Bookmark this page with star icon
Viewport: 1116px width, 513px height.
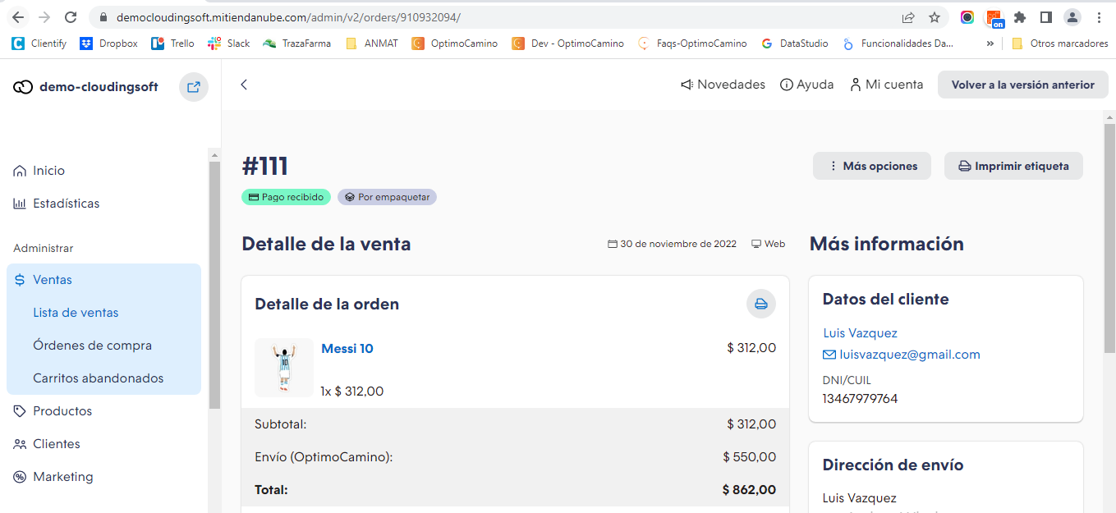[x=934, y=17]
